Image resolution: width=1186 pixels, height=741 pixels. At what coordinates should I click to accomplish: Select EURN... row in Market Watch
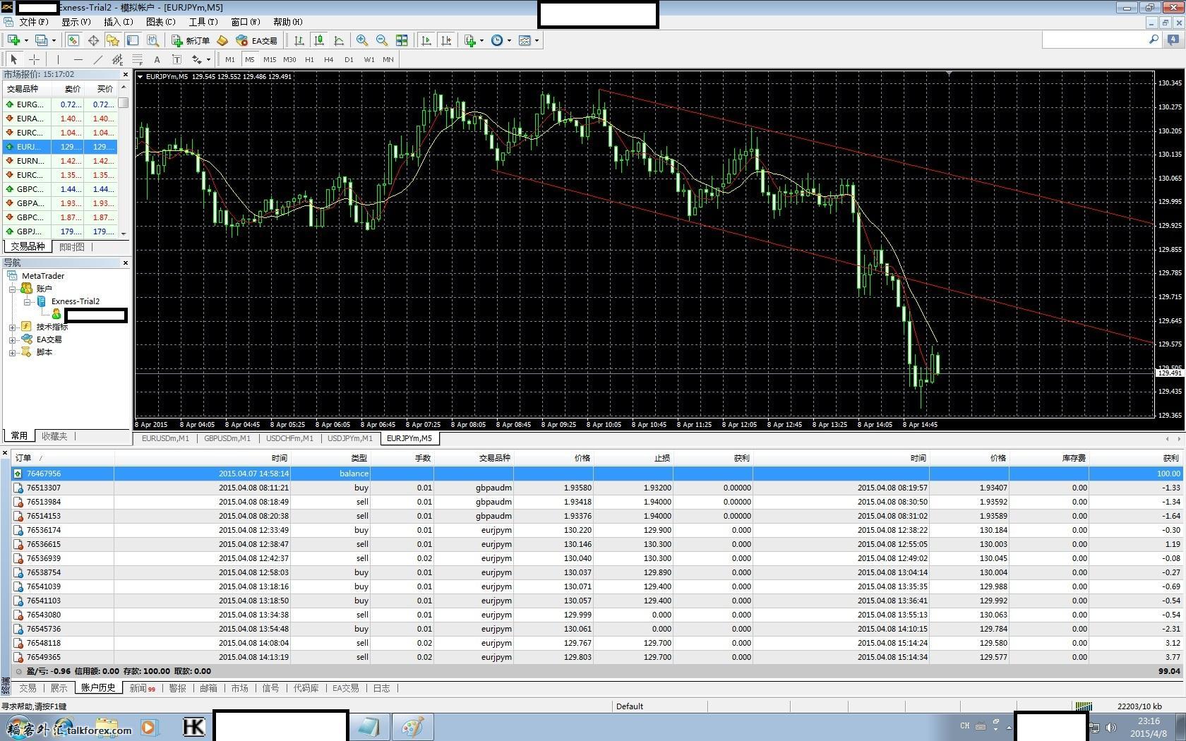(x=60, y=161)
